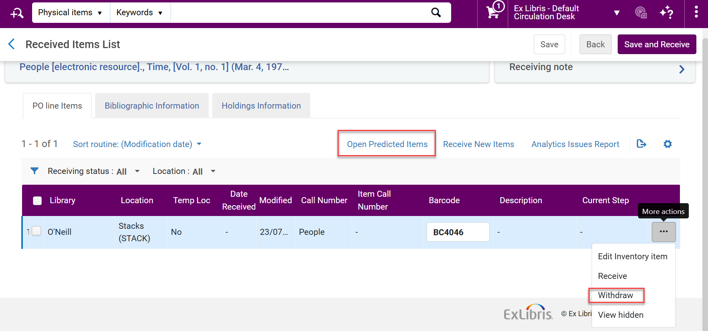Click the magnifying glass search button
This screenshot has height=331, width=708.
(x=436, y=12)
